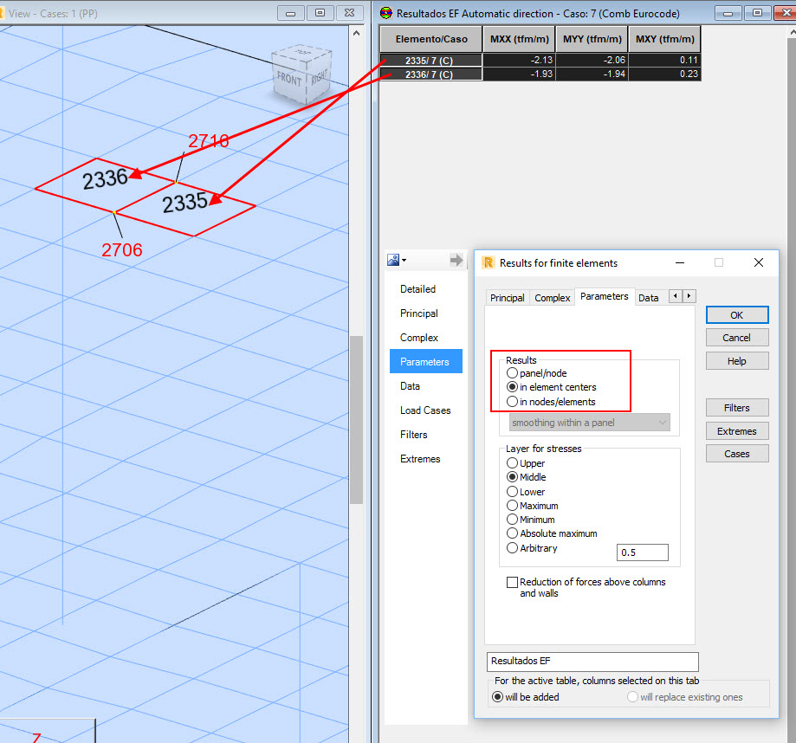Edit the Arbitrary layer value 0.5

tap(642, 552)
